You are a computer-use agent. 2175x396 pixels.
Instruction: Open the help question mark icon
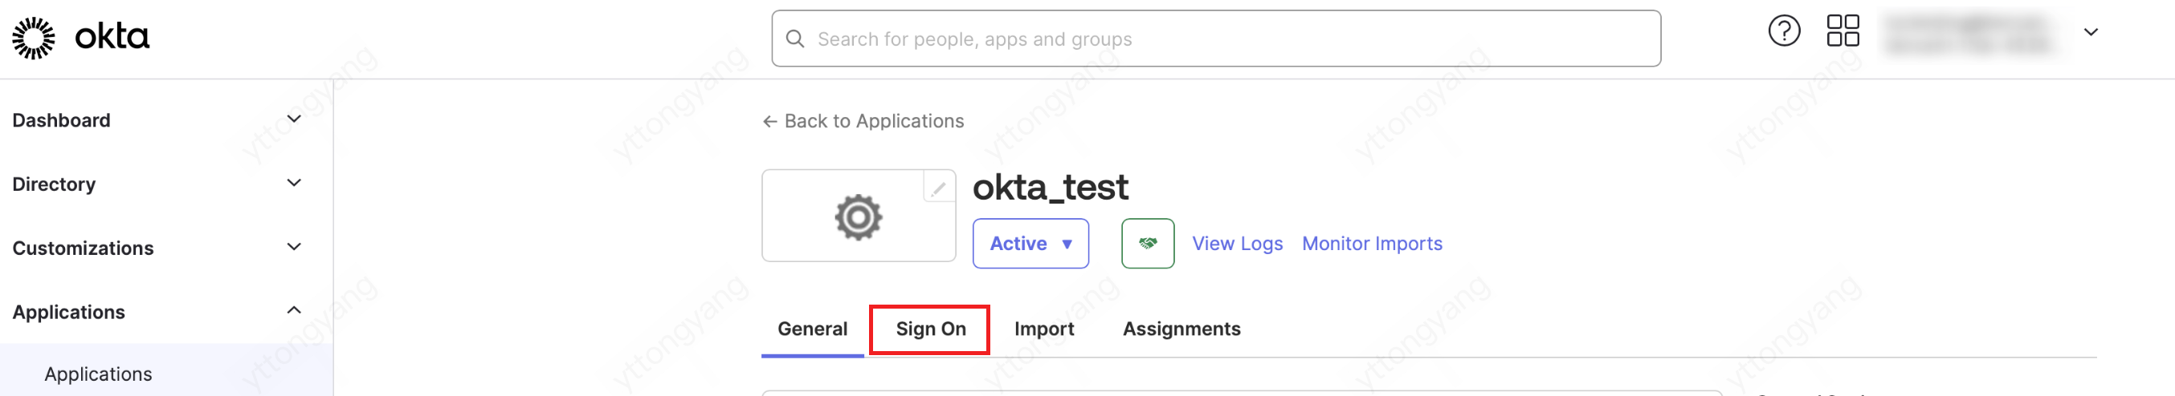[1783, 31]
